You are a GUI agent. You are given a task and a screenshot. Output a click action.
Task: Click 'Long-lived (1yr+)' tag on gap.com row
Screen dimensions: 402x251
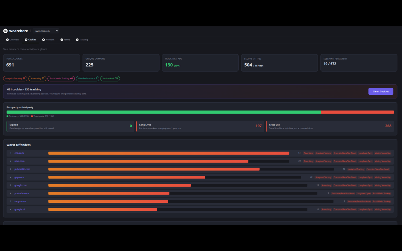pyautogui.click(x=365, y=177)
